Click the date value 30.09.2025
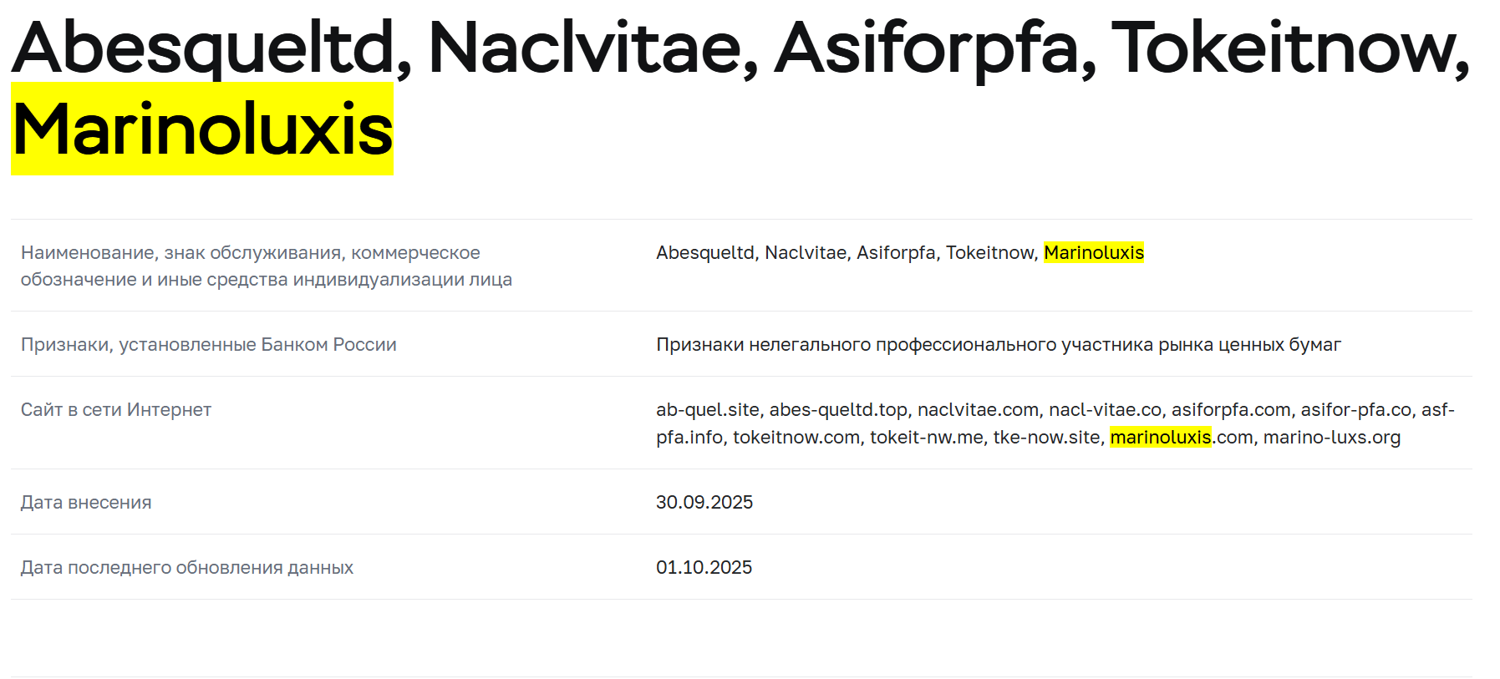The width and height of the screenshot is (1500, 679). 704,503
